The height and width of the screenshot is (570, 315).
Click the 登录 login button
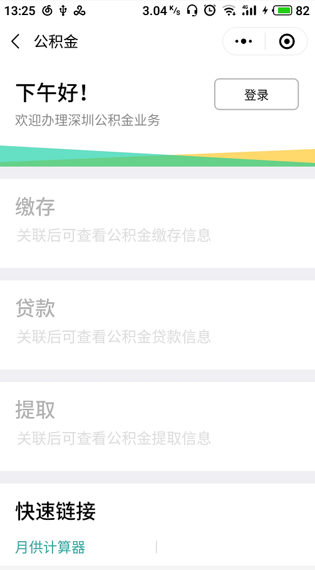click(256, 95)
